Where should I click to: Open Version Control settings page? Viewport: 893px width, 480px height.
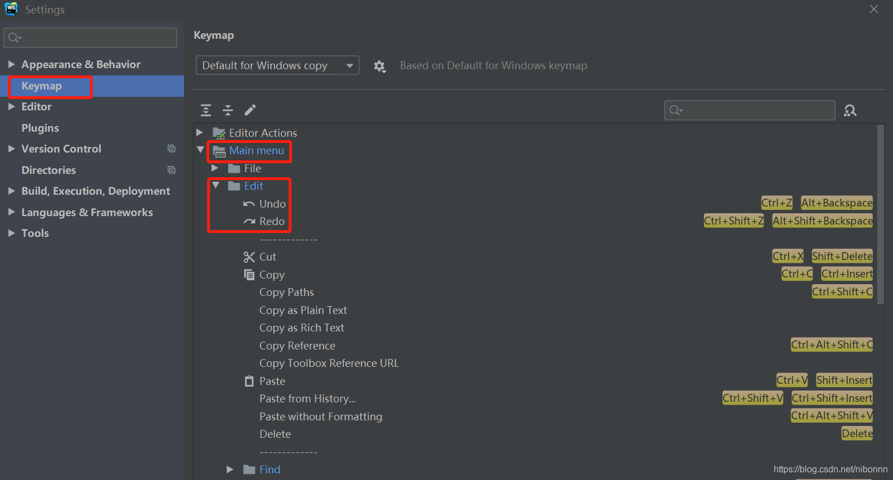tap(61, 149)
